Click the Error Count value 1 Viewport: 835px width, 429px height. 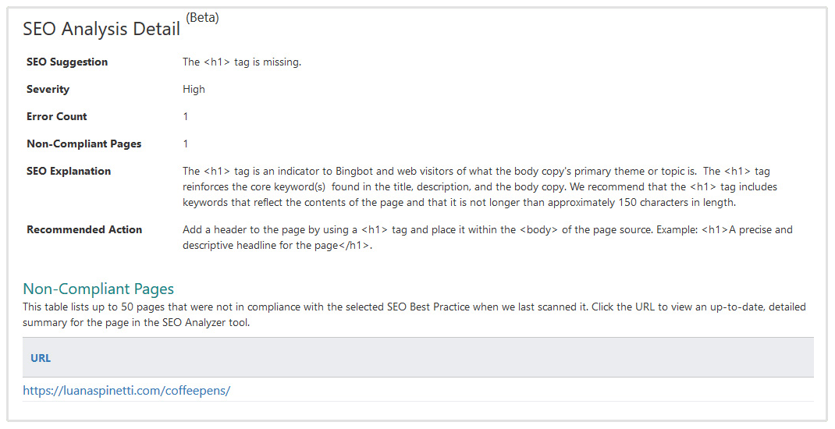(186, 116)
